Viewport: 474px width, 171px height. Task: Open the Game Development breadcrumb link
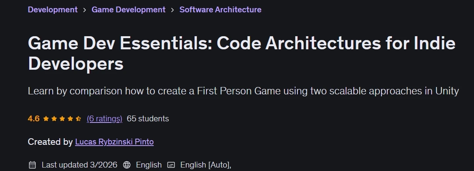[x=128, y=9]
